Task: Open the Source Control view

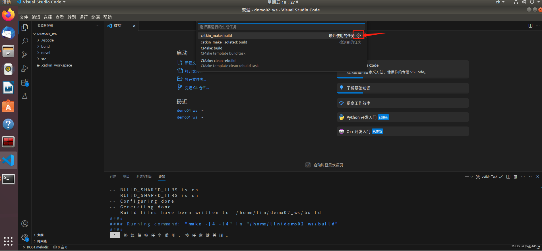Action: 25,55
